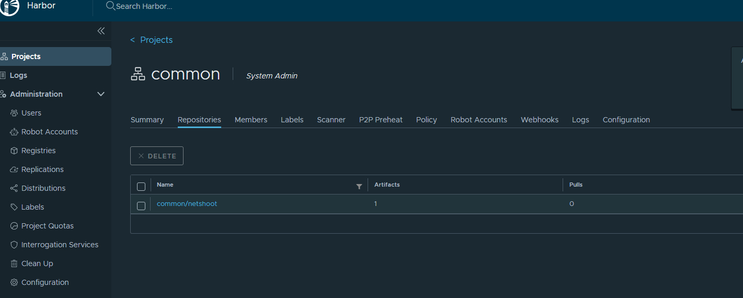Tick the select-all repositories checkbox
This screenshot has height=298, width=743.
pyautogui.click(x=141, y=186)
